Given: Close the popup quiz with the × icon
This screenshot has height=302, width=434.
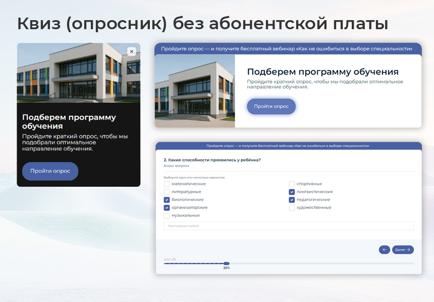Looking at the screenshot, I should click(132, 51).
